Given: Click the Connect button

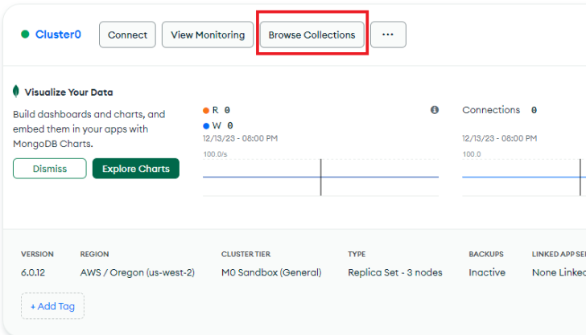Looking at the screenshot, I should click(x=127, y=35).
